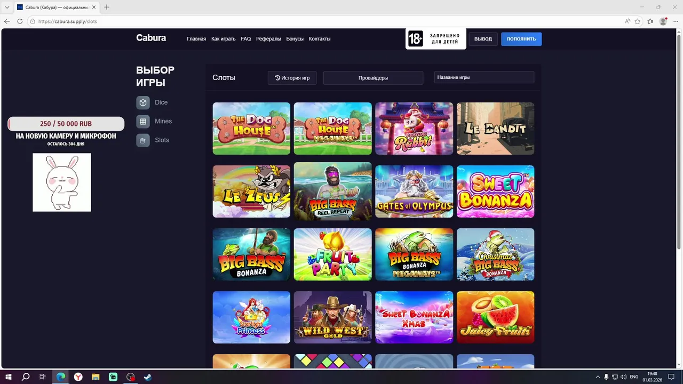Add page to favorites star icon

[x=638, y=21]
